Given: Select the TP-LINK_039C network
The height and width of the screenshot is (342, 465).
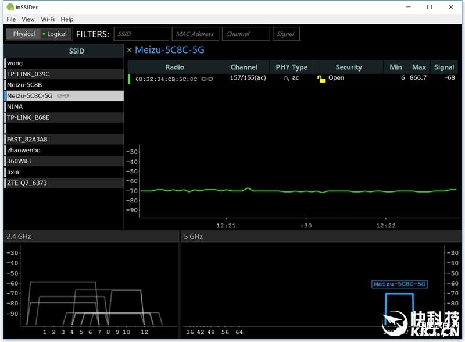Looking at the screenshot, I should (x=64, y=74).
